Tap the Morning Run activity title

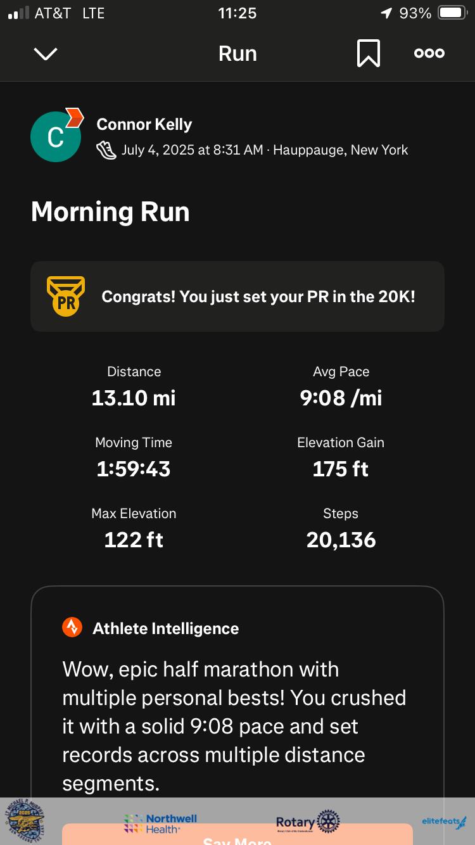tap(110, 212)
